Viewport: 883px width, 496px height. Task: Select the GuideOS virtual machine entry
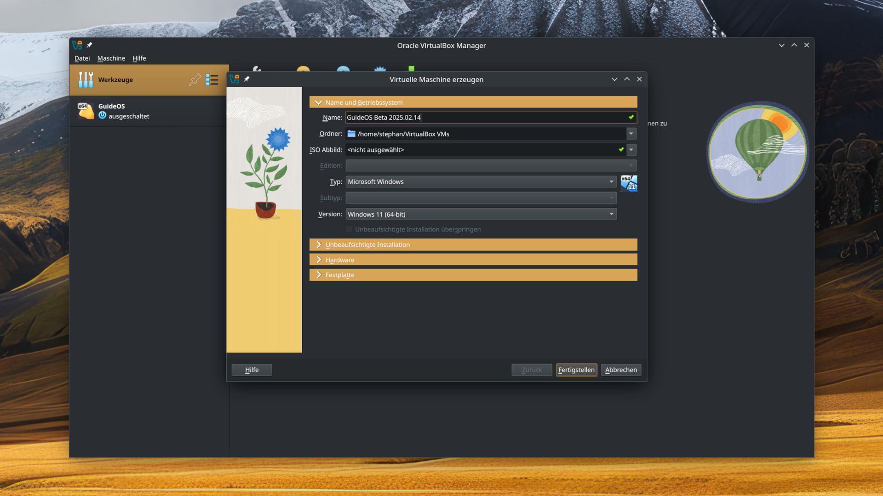pos(149,111)
